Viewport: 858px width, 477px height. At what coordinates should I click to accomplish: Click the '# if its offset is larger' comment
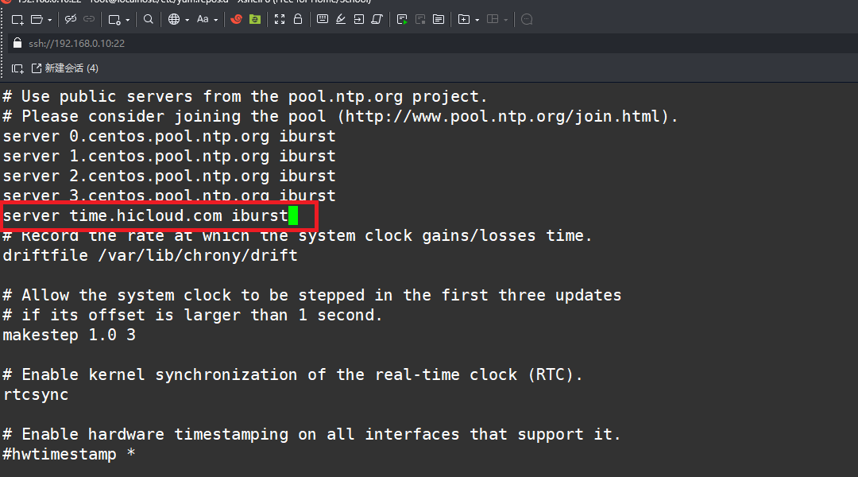pyautogui.click(x=192, y=315)
